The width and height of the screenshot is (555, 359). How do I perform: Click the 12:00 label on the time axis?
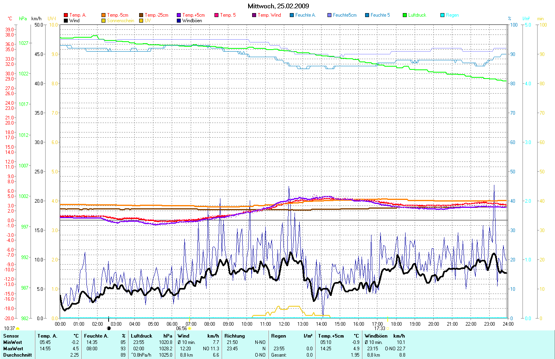(x=284, y=324)
